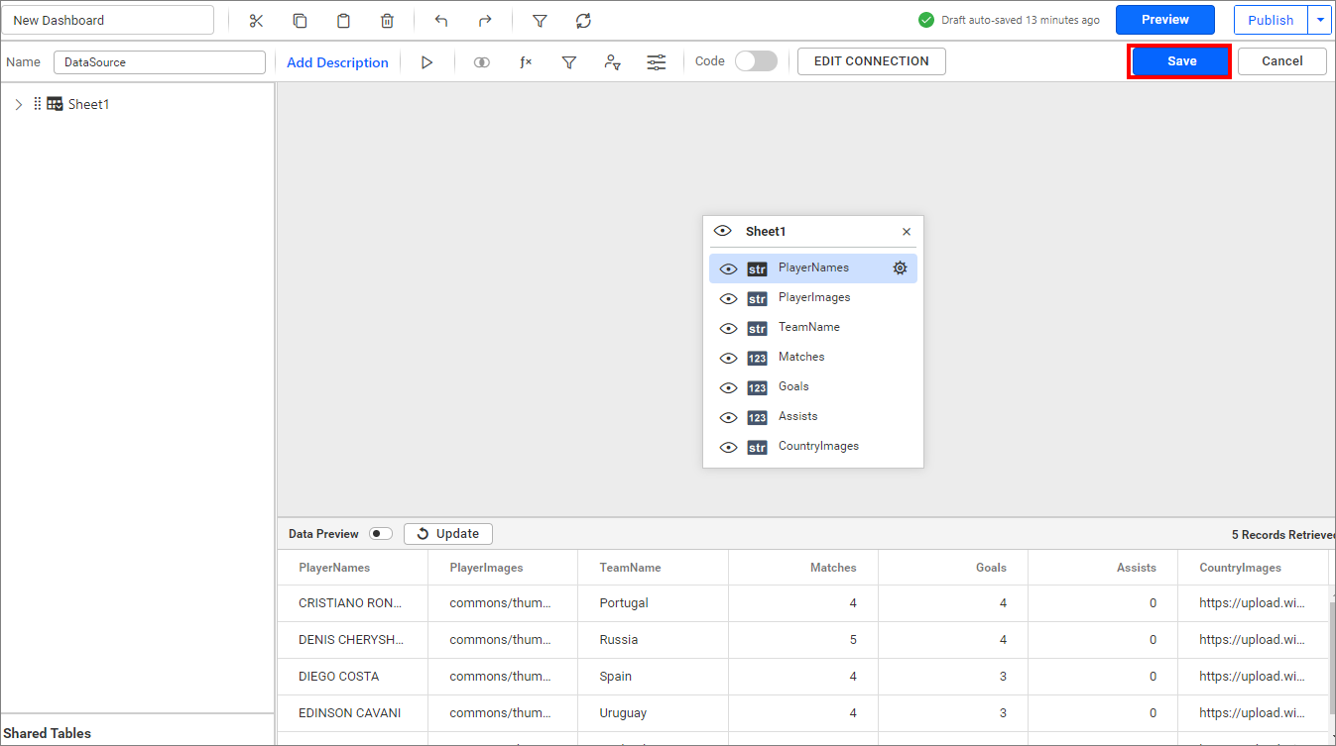Click the refresh data icon in top toolbar
Image resolution: width=1336 pixels, height=746 pixels.
tap(583, 21)
